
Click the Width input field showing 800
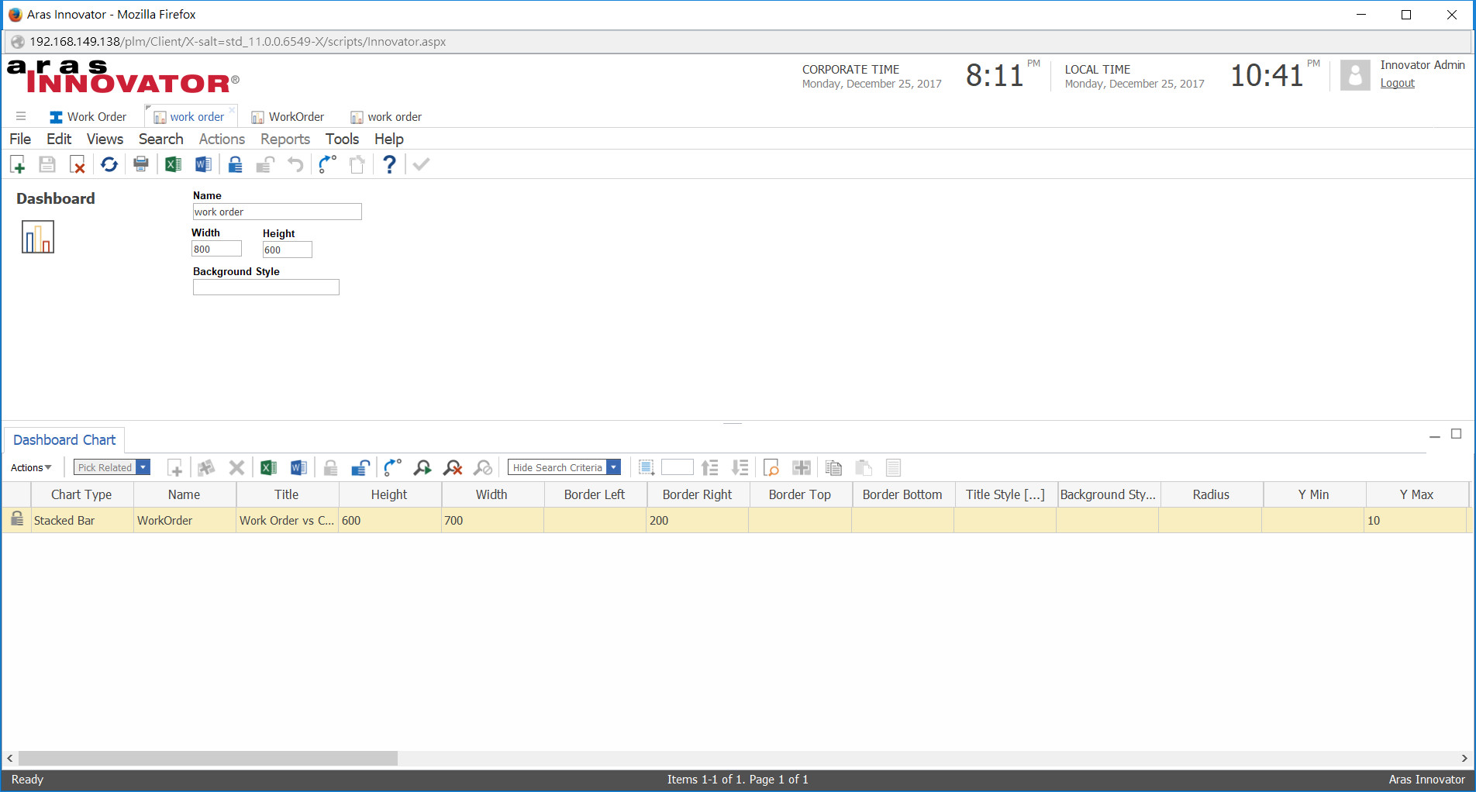216,249
